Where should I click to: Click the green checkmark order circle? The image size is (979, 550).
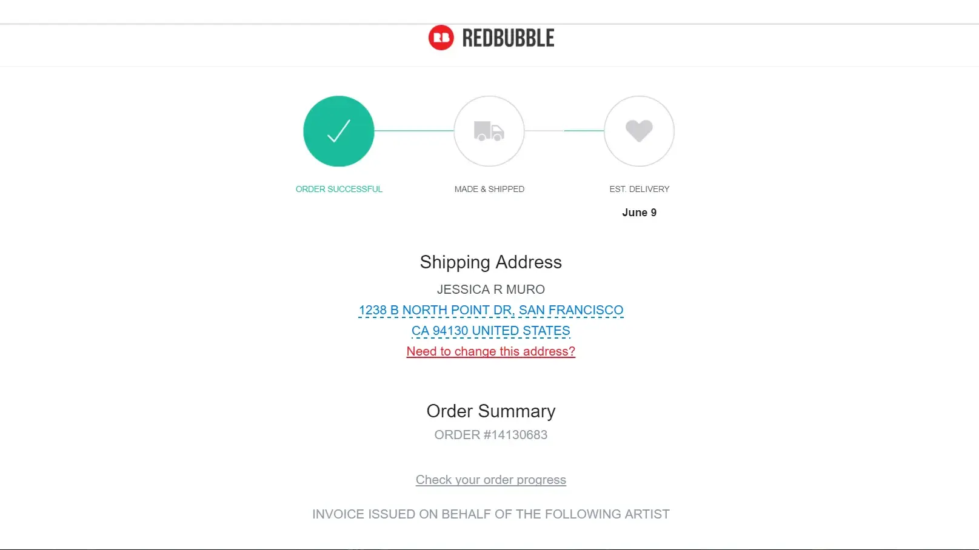[339, 131]
